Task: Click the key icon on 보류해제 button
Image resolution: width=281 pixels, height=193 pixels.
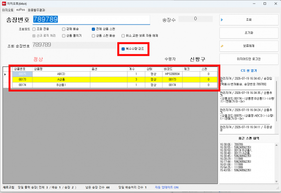Action: [222, 46]
